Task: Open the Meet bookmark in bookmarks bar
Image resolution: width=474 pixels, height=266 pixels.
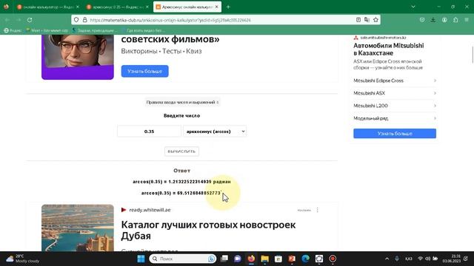Action: click(x=47, y=30)
